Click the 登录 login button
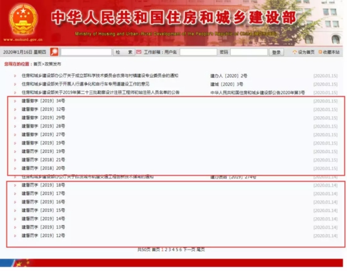The image size is (347, 271). pyautogui.click(x=276, y=52)
